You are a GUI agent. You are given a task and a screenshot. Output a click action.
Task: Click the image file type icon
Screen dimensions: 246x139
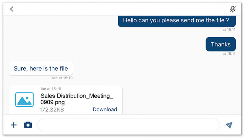(x=24, y=100)
